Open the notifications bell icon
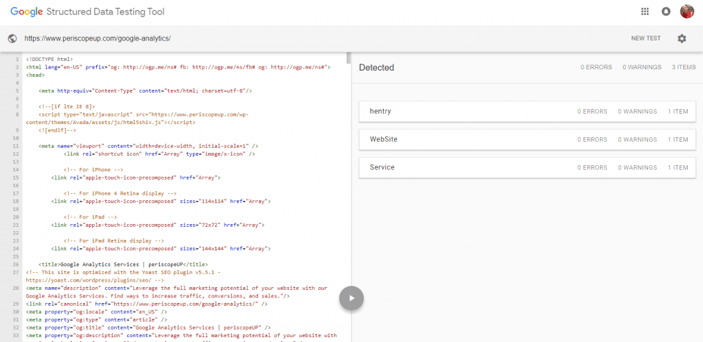This screenshot has height=342, width=703. click(666, 12)
